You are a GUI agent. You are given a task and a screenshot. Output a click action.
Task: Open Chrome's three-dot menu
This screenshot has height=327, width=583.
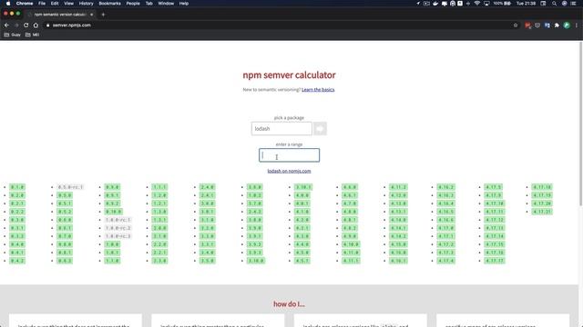tap(577, 25)
